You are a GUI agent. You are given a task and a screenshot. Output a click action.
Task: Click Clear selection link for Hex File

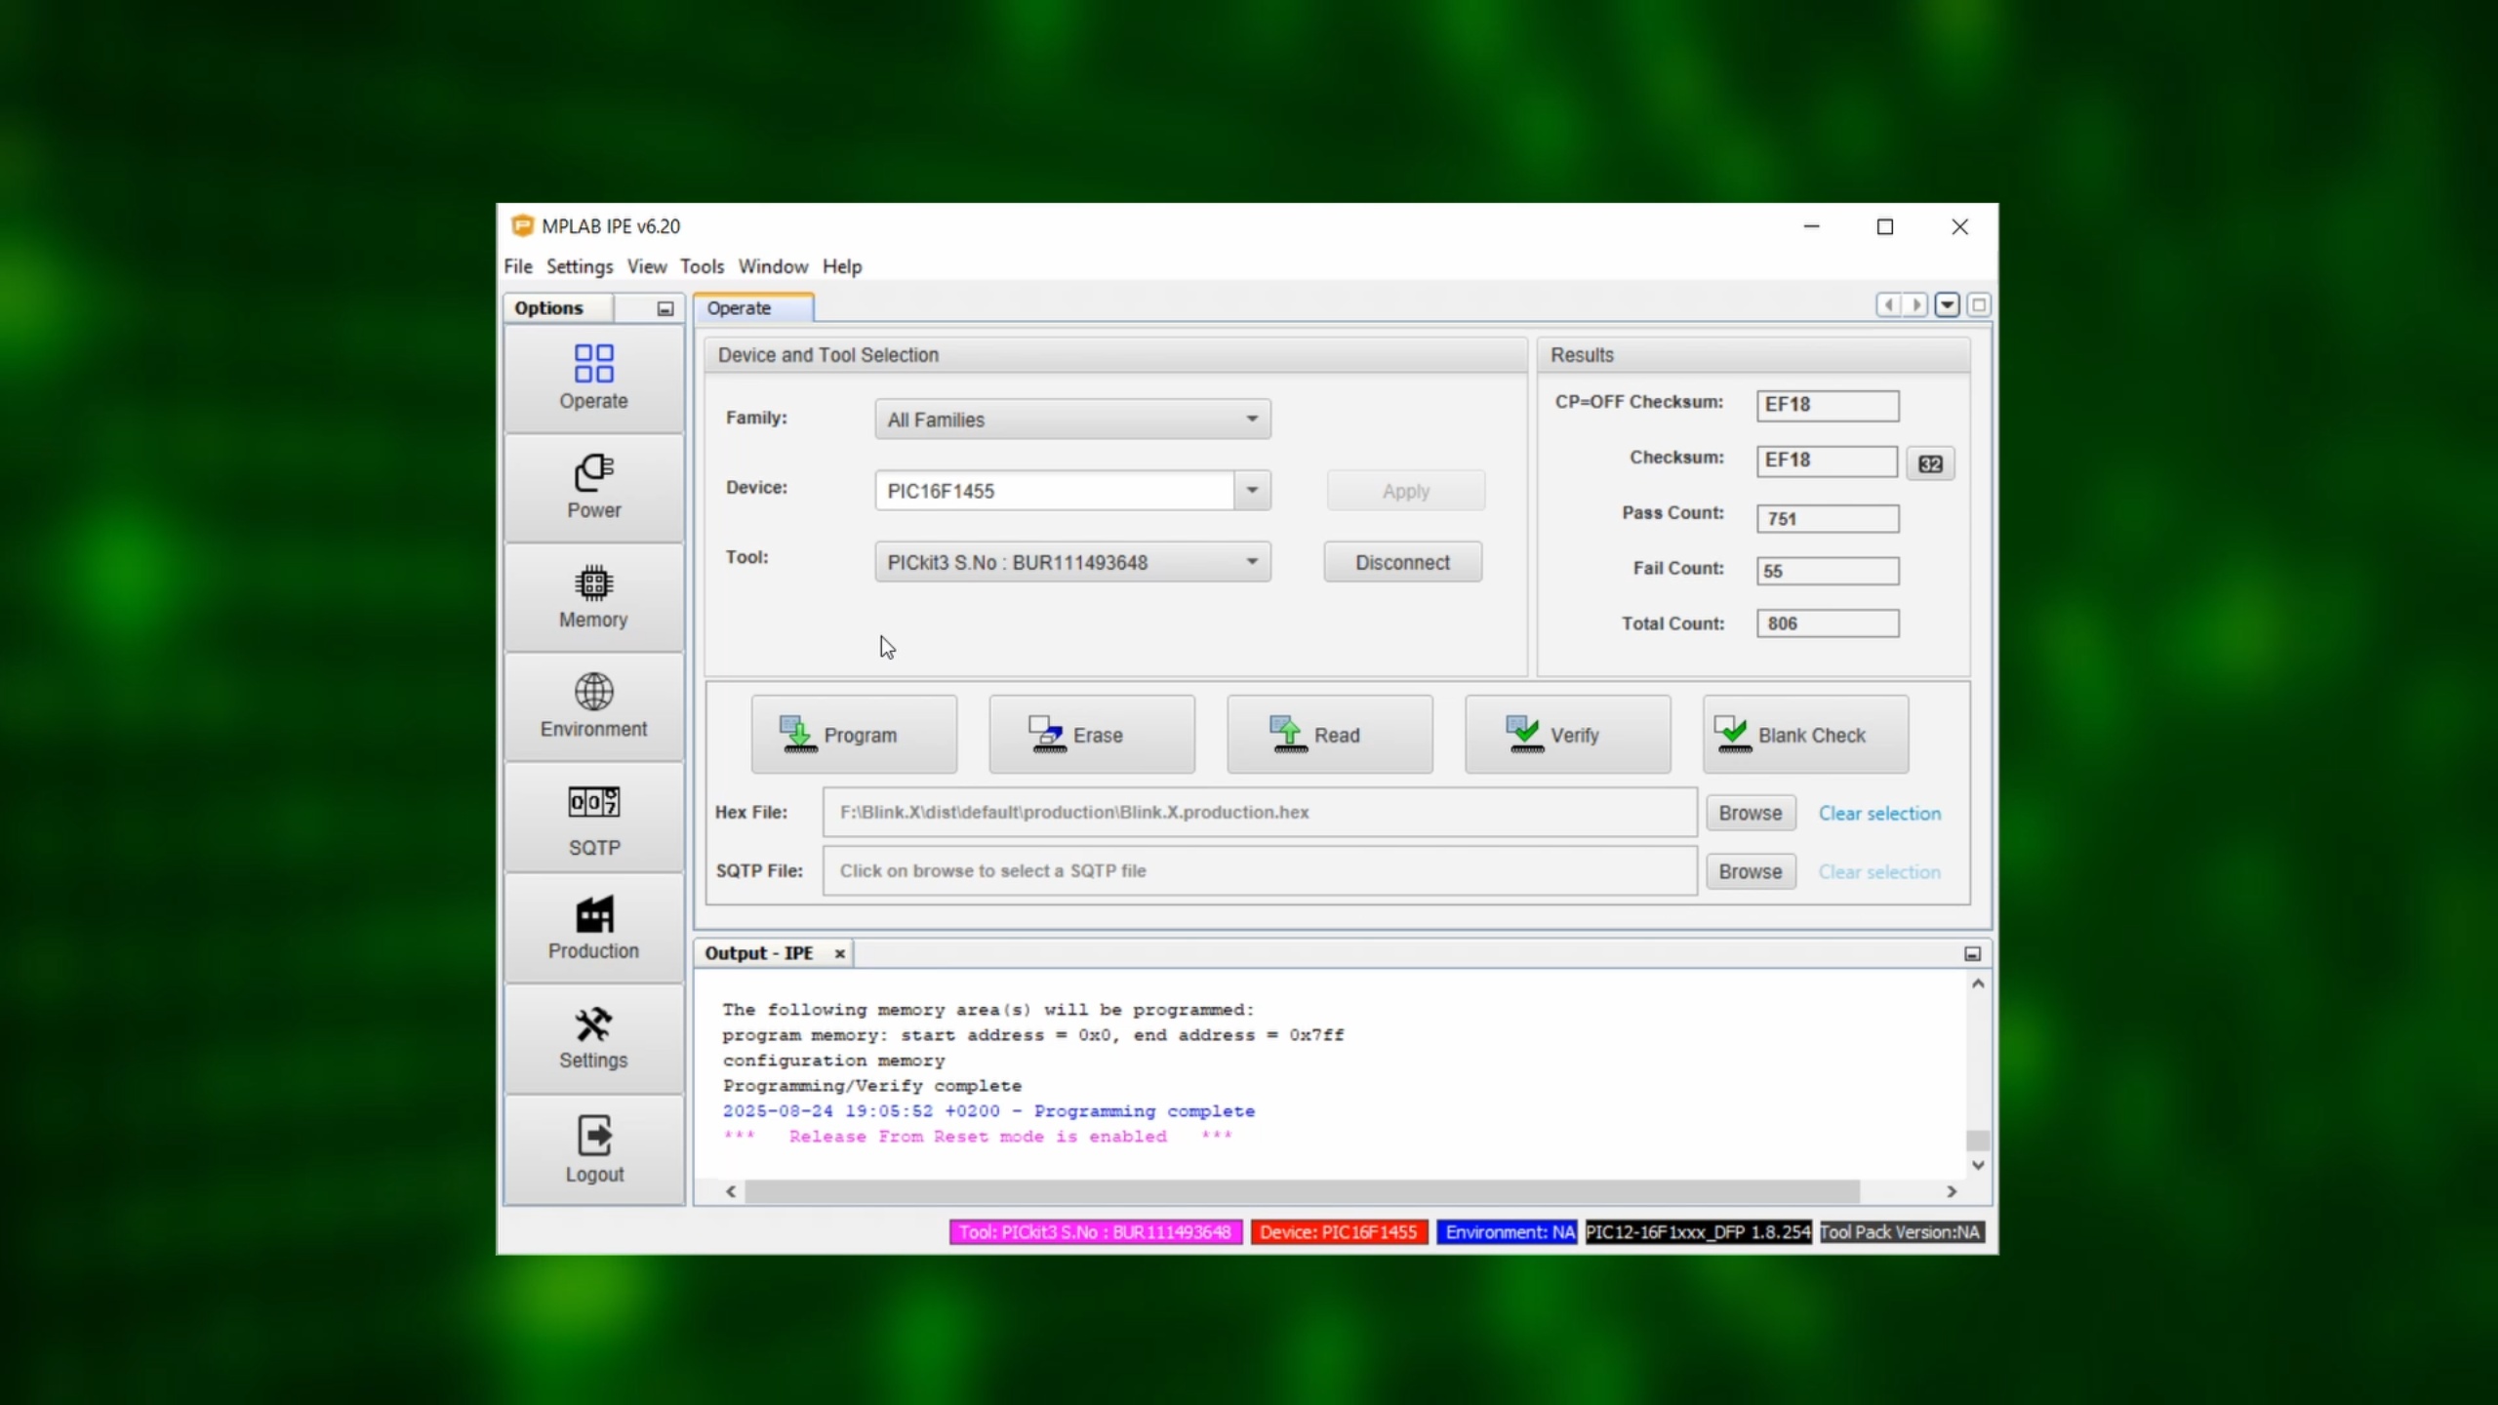point(1878,813)
